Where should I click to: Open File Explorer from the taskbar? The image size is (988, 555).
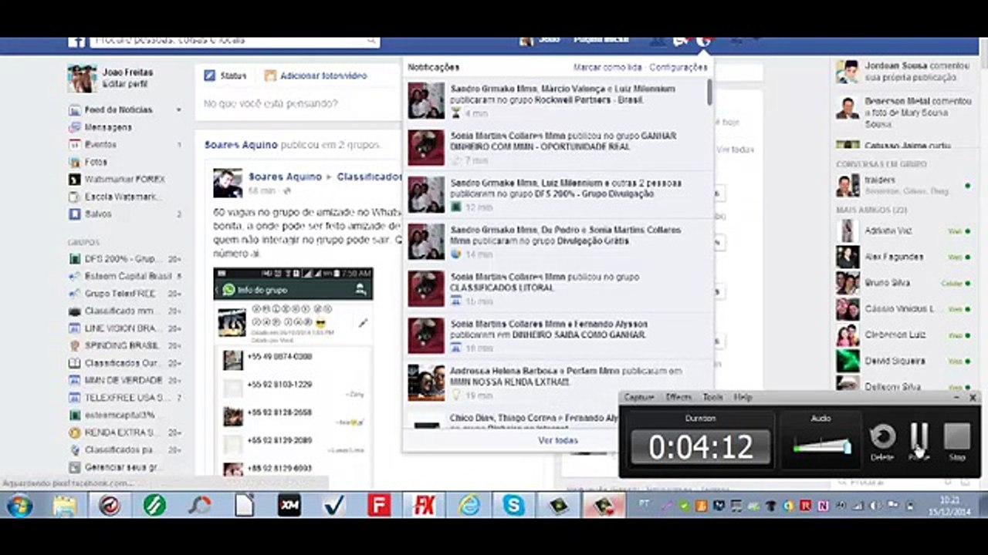click(x=64, y=506)
